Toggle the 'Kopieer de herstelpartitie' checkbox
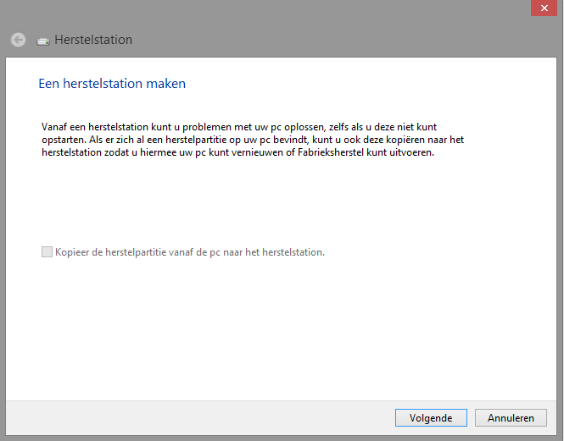564x441 pixels. [x=47, y=252]
